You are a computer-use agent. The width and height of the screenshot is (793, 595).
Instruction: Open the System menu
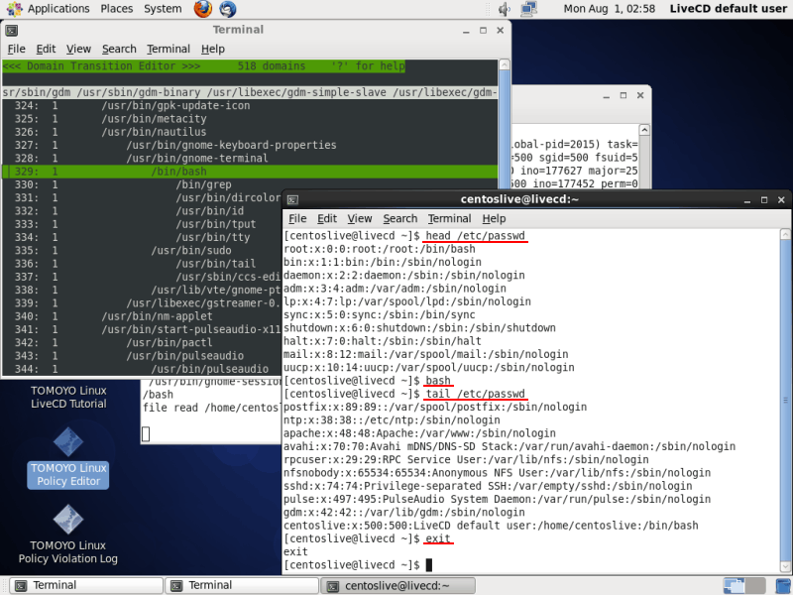click(x=163, y=9)
